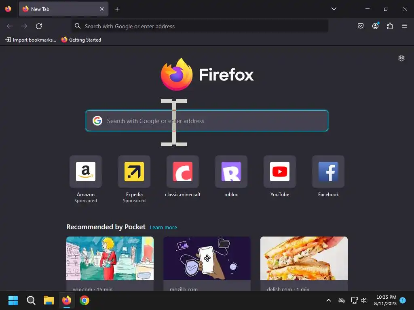Launch Chrome from the taskbar

[x=84, y=300]
